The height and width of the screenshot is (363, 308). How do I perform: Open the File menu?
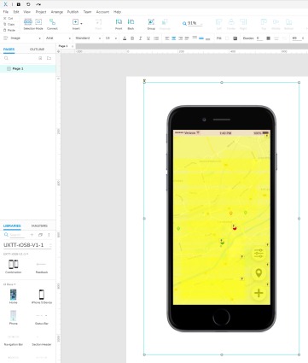point(5,12)
